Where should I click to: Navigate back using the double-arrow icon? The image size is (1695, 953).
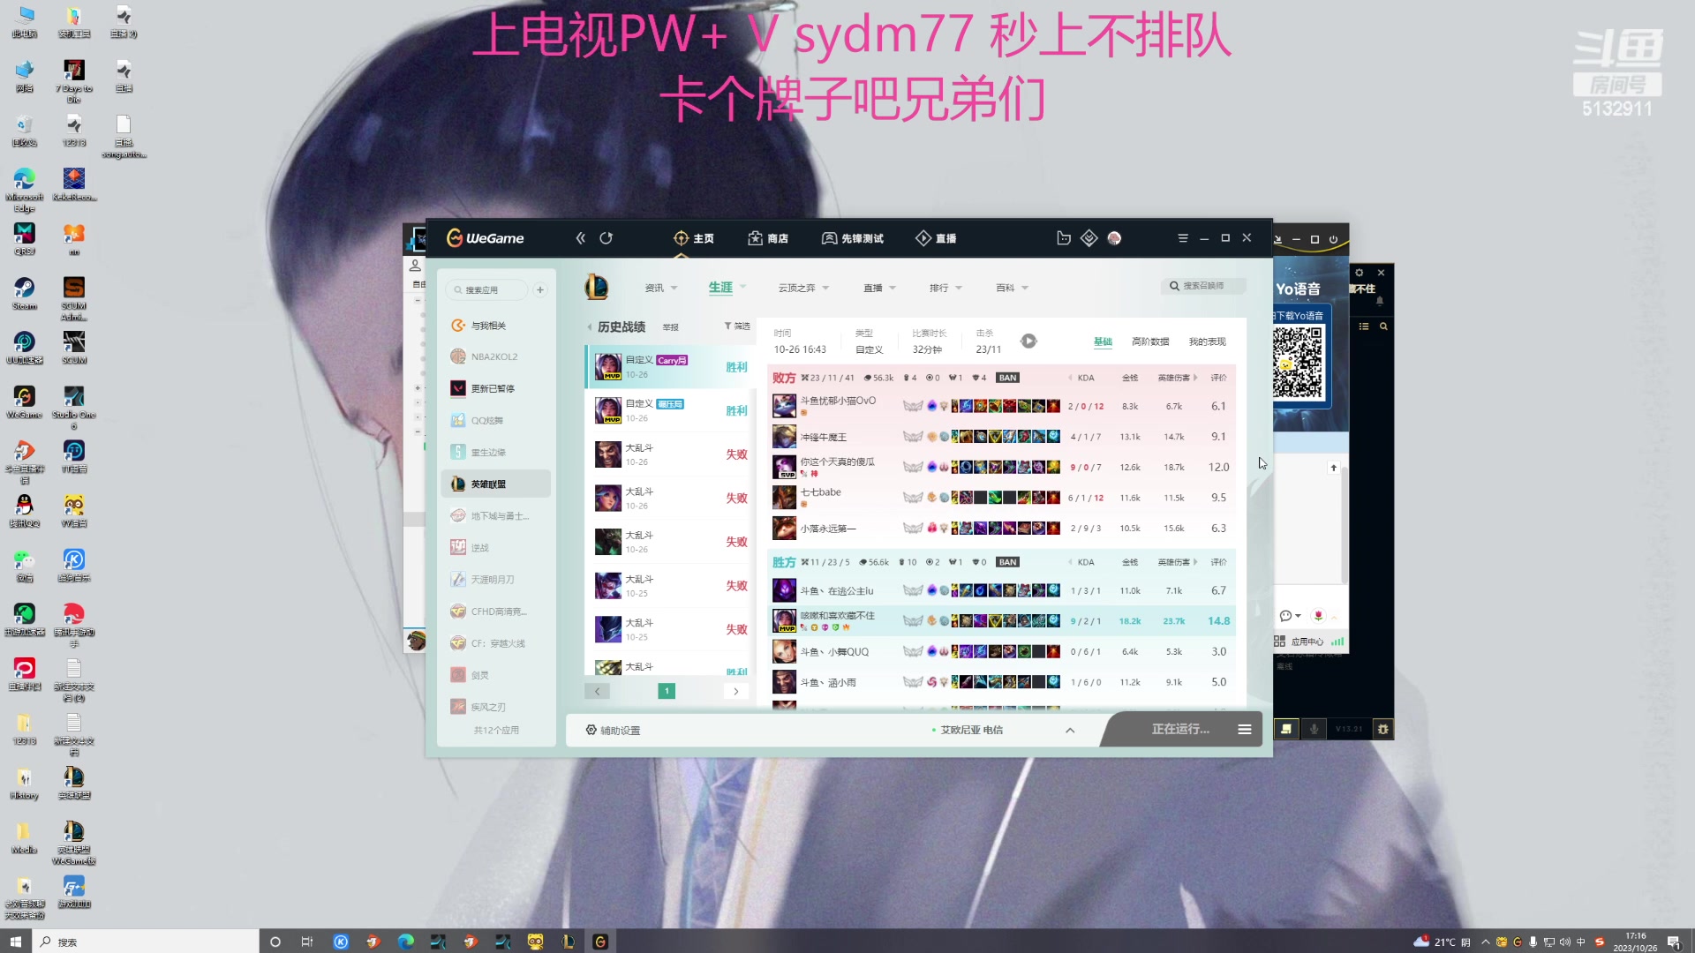click(581, 238)
